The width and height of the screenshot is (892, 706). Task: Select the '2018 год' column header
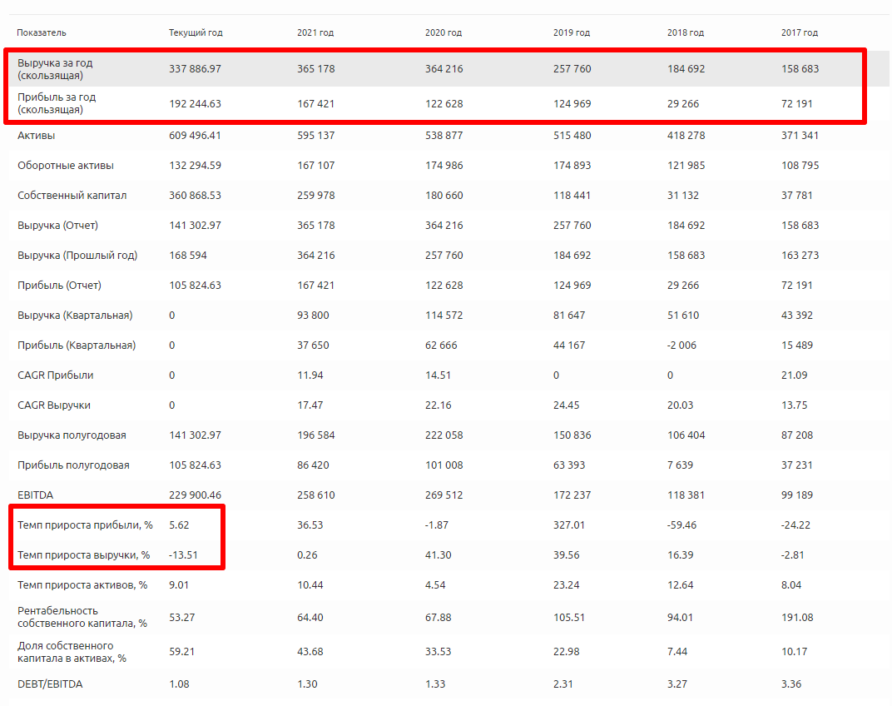(x=686, y=32)
